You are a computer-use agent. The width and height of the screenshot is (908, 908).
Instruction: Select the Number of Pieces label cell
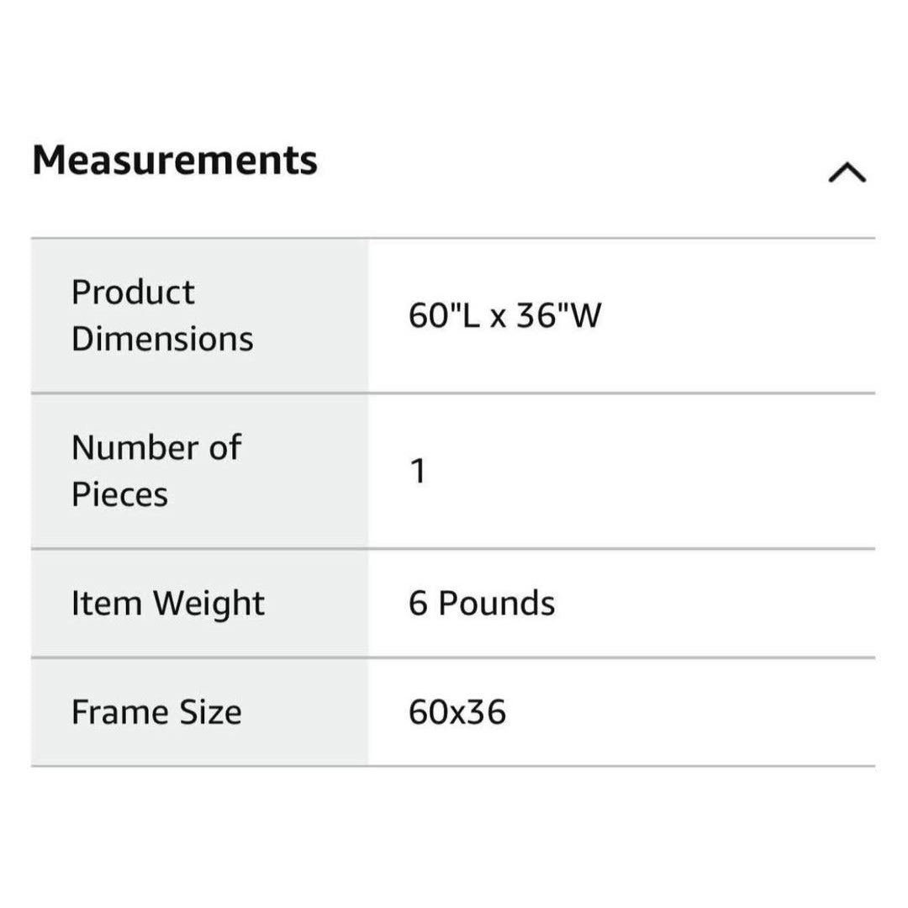pos(200,471)
